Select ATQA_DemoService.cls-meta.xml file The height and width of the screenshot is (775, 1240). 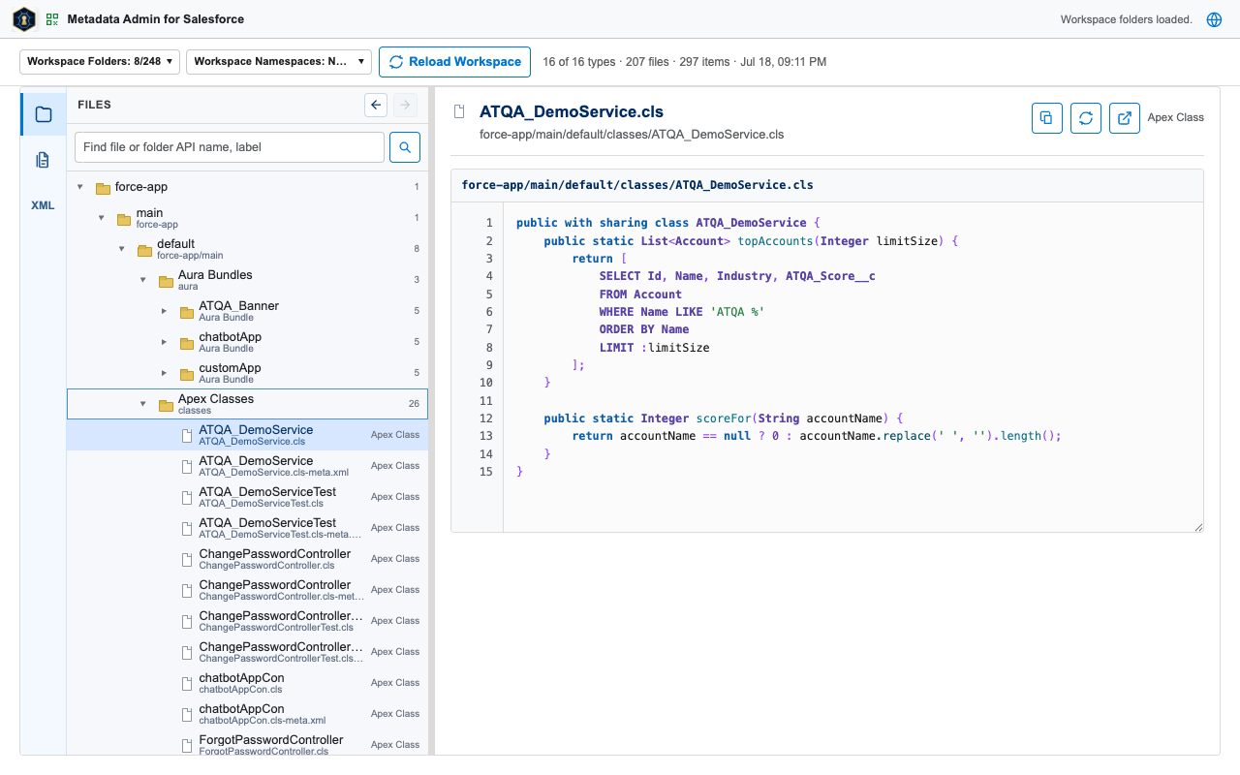[x=247, y=466]
